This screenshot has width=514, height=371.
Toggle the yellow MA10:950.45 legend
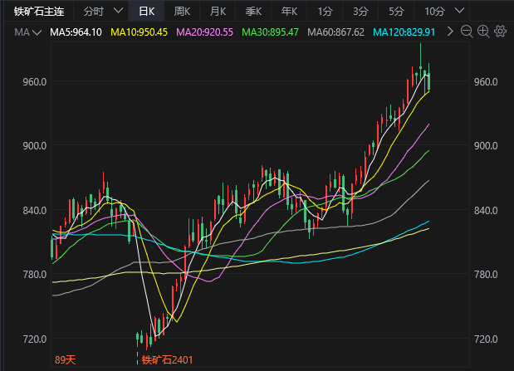click(x=139, y=32)
